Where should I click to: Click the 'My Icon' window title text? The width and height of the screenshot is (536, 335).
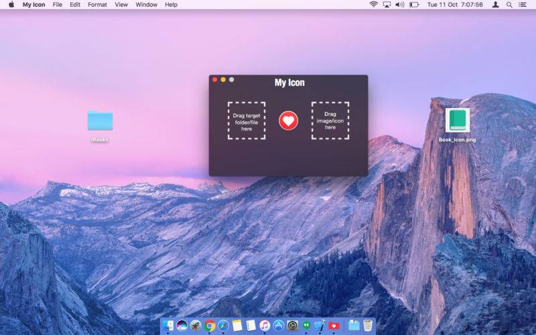coord(289,82)
